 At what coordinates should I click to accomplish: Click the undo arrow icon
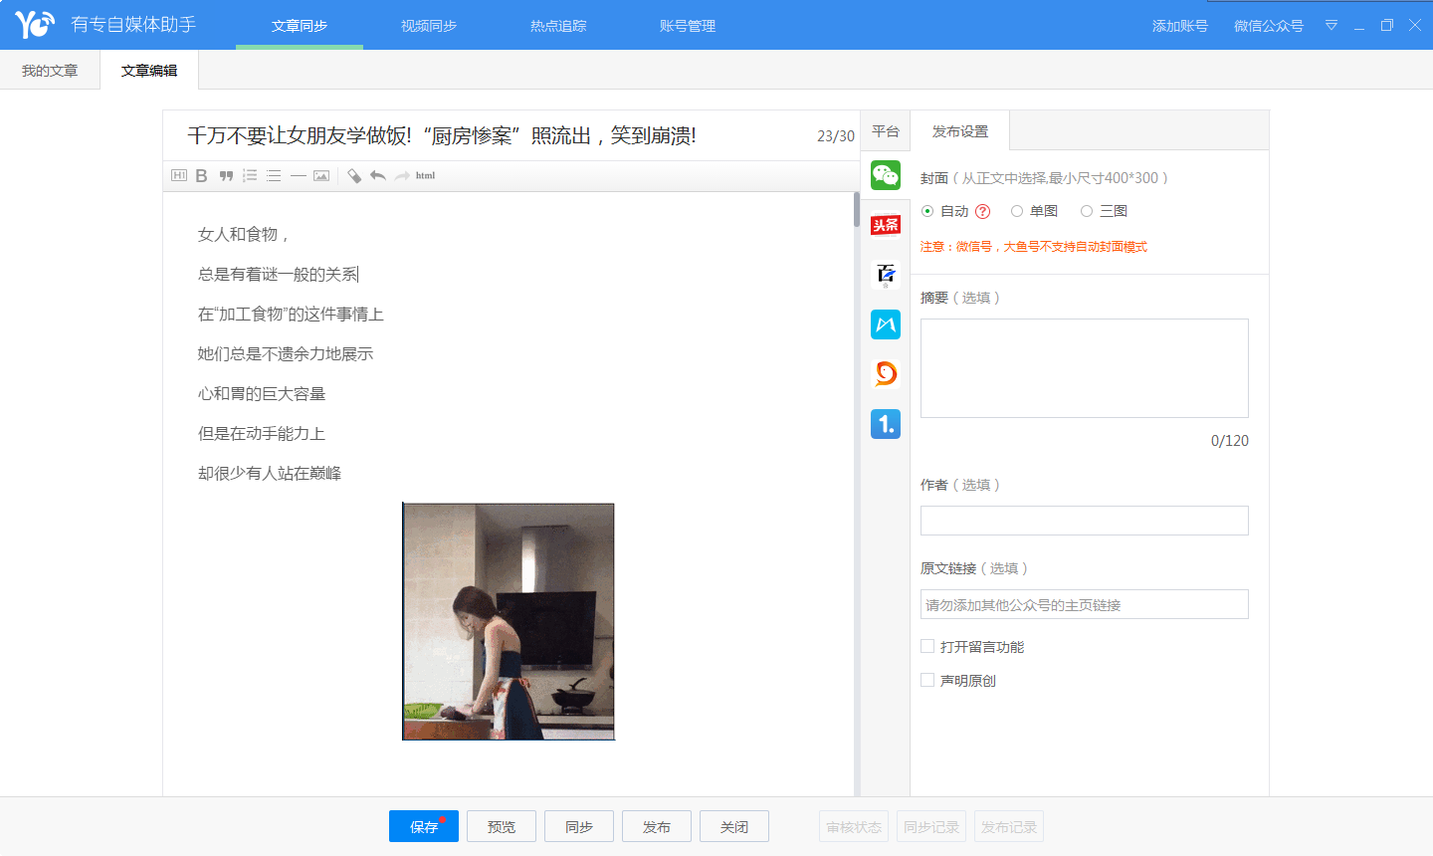[378, 176]
